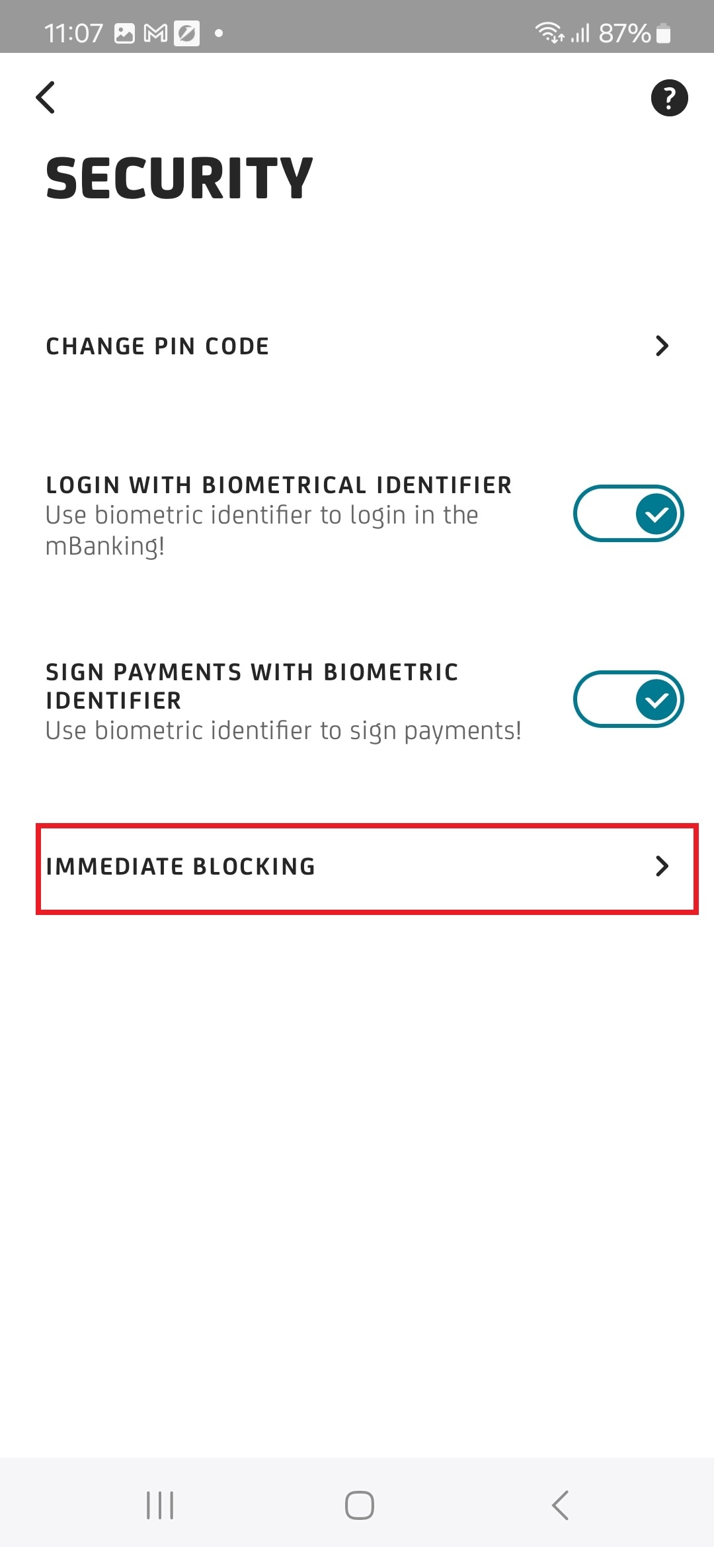
Task: Tap the Immediate Blocking chevron arrow
Action: tap(662, 866)
